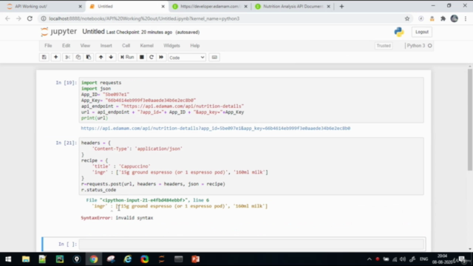Run the selected cell

tap(127, 58)
